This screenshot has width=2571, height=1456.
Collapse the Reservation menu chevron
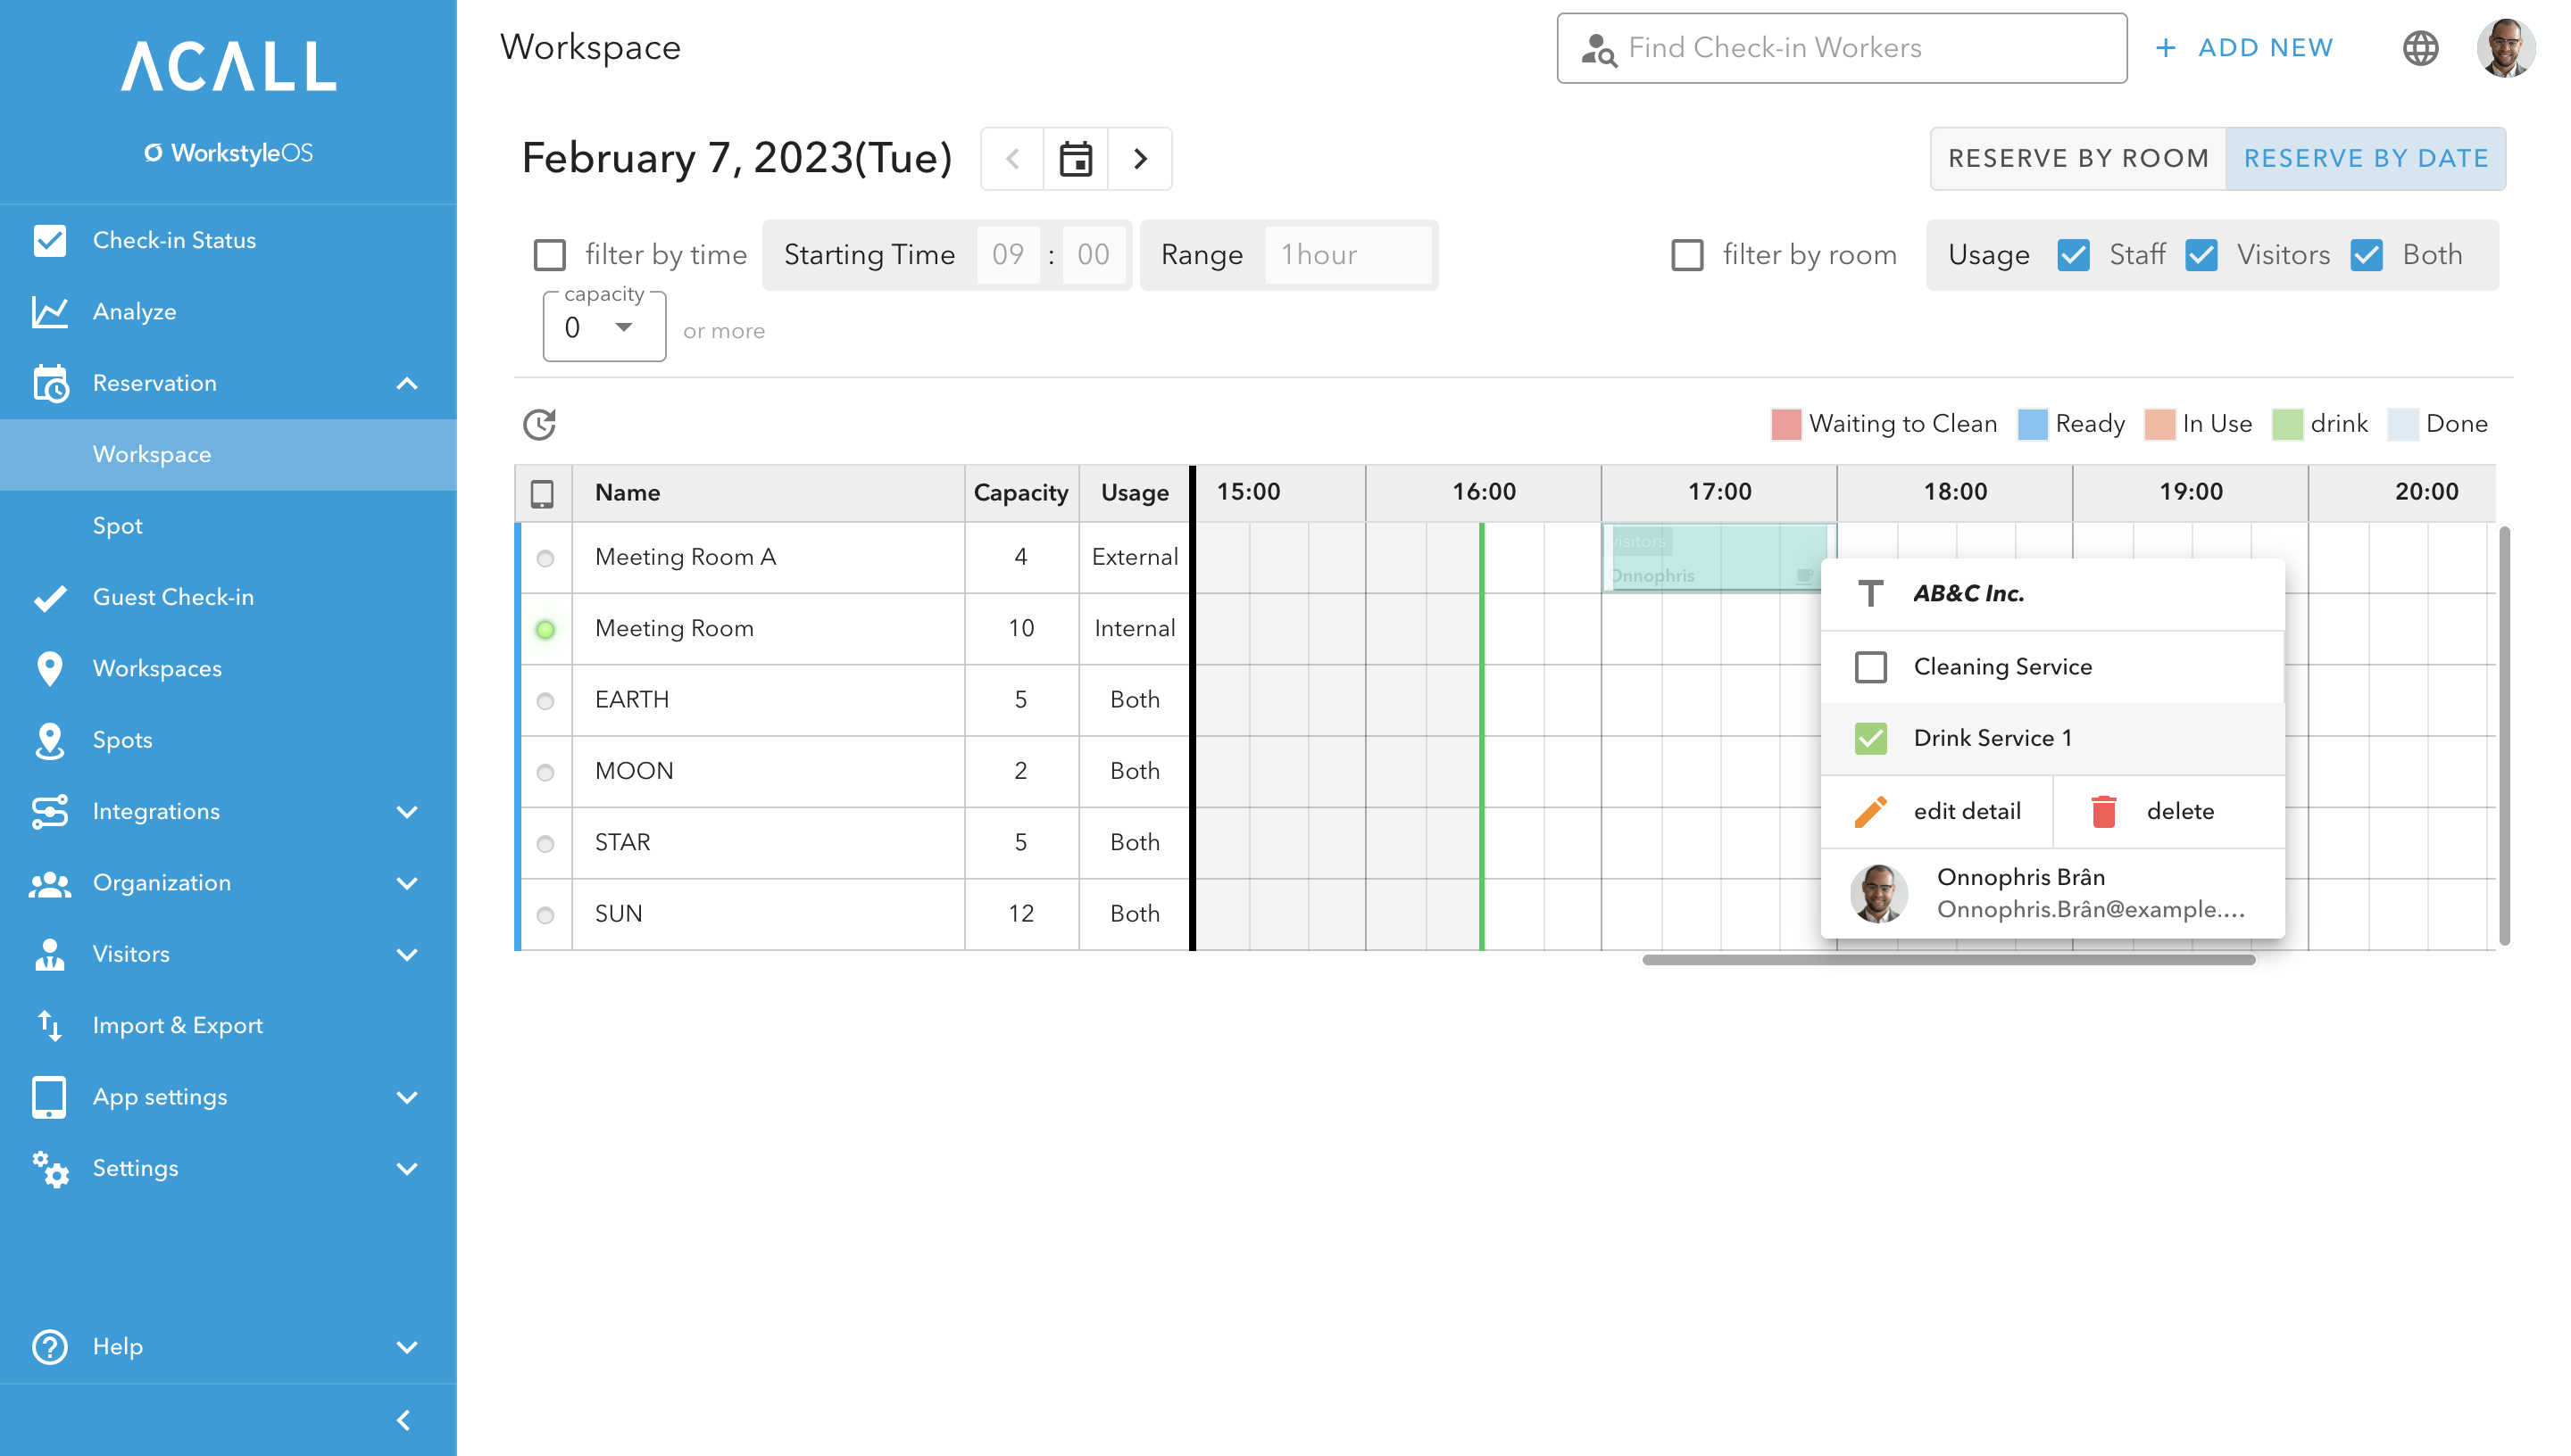(x=406, y=383)
